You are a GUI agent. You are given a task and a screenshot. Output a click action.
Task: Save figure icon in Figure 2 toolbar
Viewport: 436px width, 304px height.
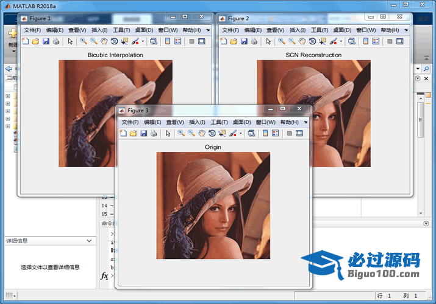[x=244, y=41]
